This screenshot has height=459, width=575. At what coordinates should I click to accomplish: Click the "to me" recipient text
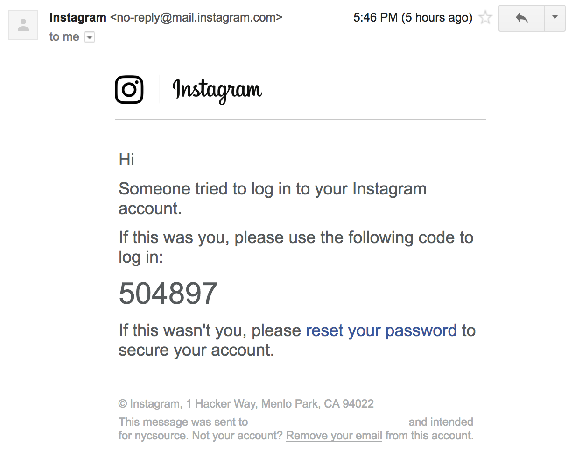click(64, 37)
